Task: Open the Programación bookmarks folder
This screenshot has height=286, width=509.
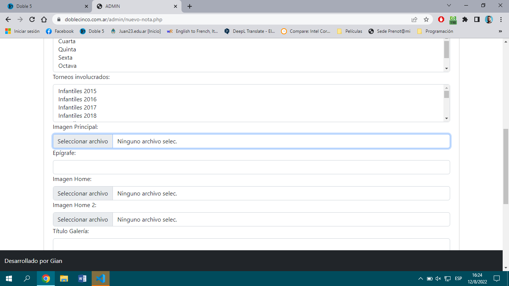Action: point(435,31)
